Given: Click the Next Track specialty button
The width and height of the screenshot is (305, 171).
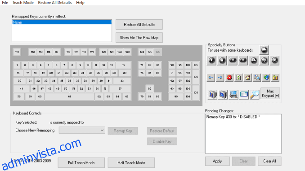Looking at the screenshot, I should 243,60.
